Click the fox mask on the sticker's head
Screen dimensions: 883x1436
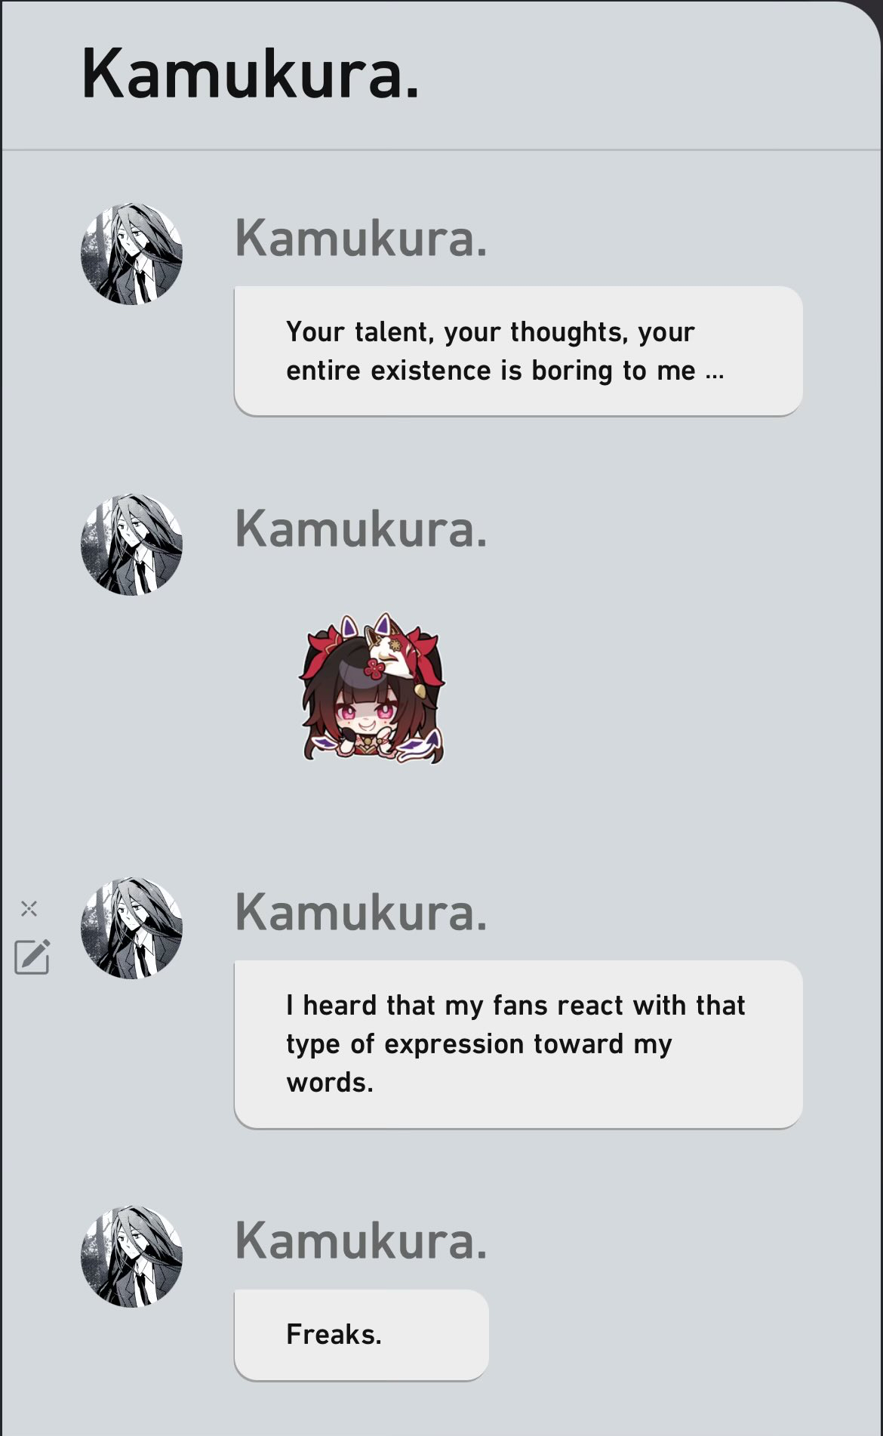392,649
